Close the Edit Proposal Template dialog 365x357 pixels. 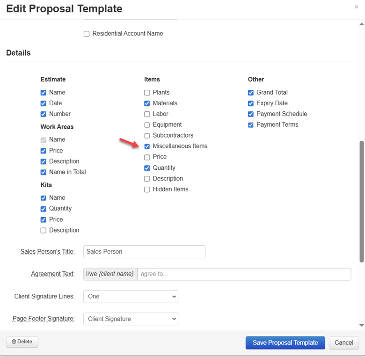pos(357,7)
